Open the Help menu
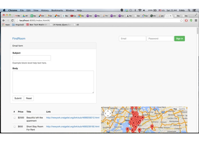 coord(79,10)
